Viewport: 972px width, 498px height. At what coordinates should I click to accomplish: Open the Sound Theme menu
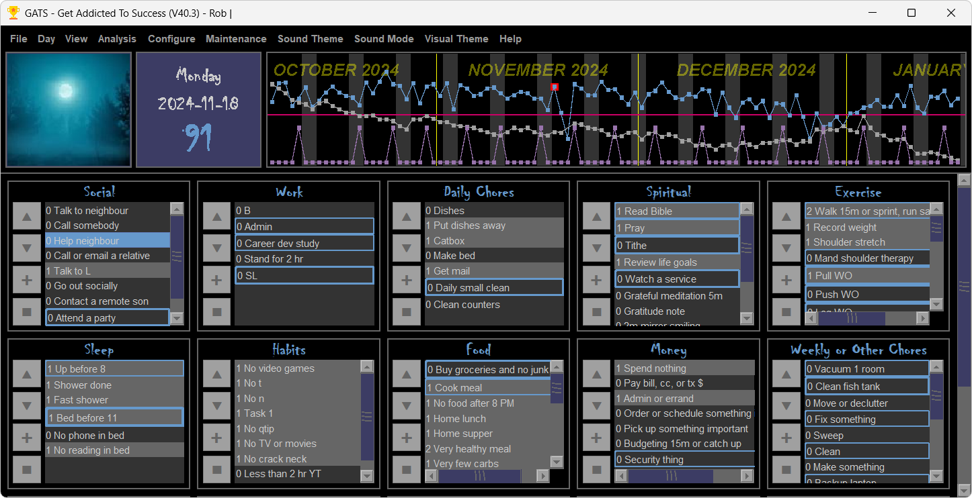(x=310, y=39)
